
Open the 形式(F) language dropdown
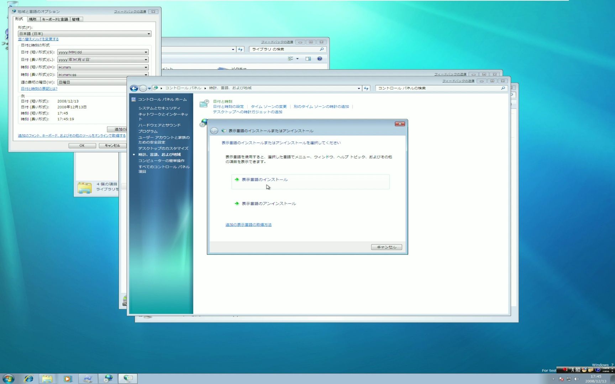(85, 33)
